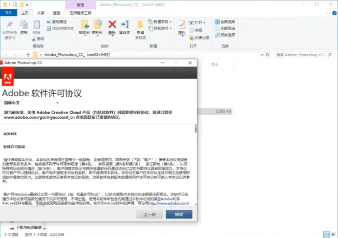
Task: Click the blue Accept button
Action: [179, 214]
